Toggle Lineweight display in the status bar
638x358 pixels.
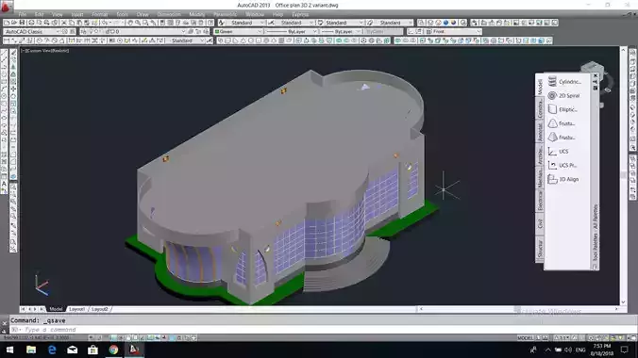(x=164, y=337)
